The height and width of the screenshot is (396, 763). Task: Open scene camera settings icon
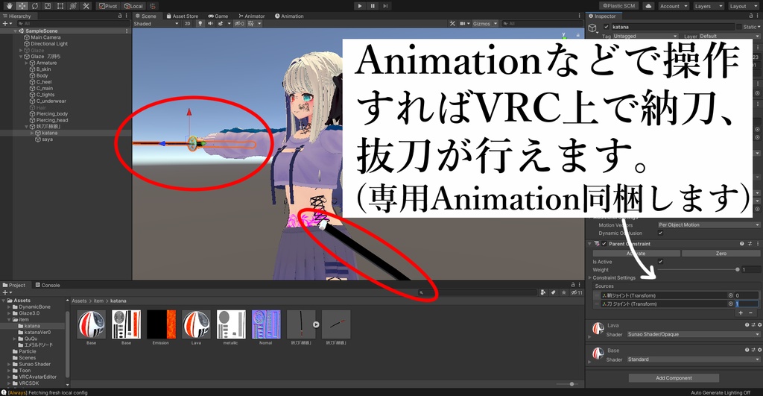[x=464, y=23]
